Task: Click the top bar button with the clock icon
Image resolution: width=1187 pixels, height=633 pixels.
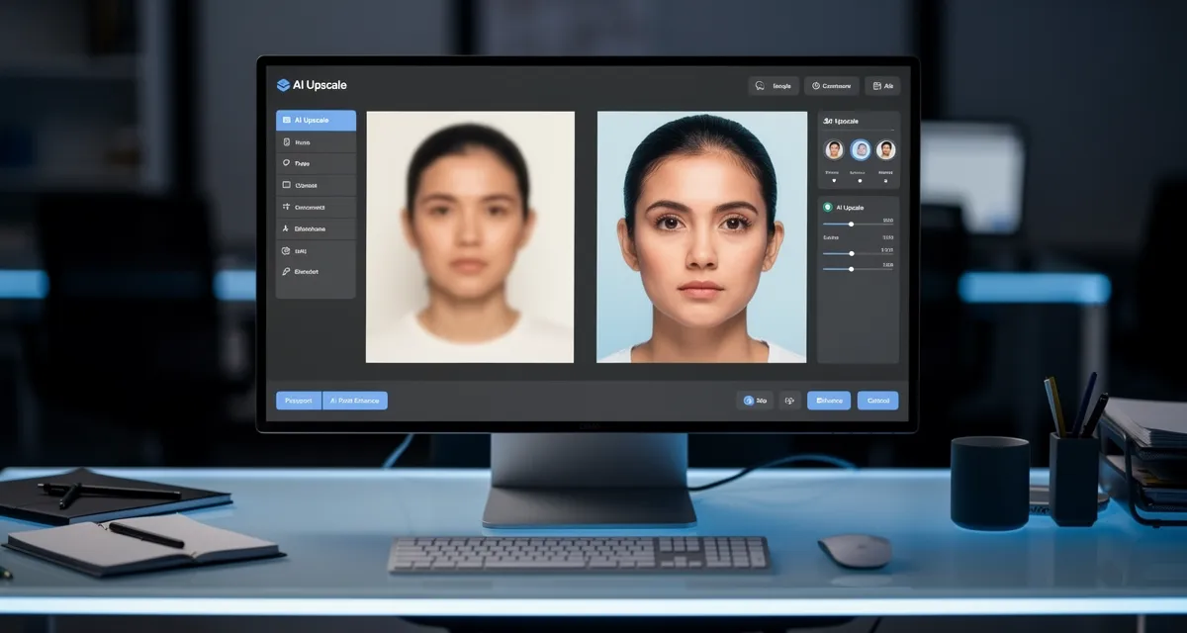Action: tap(831, 86)
